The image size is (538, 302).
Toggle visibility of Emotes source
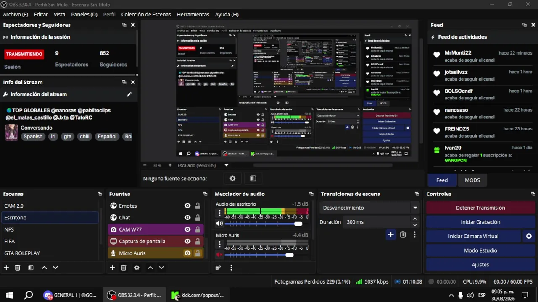coord(187,206)
